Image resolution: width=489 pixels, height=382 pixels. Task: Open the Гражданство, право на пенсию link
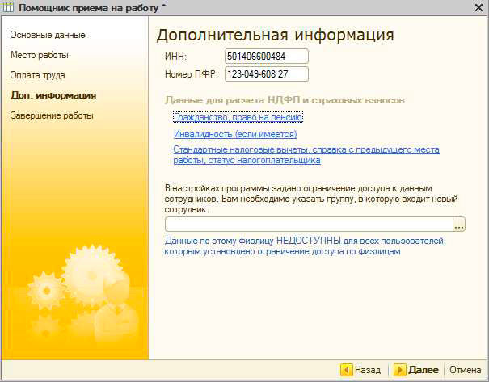click(x=238, y=117)
